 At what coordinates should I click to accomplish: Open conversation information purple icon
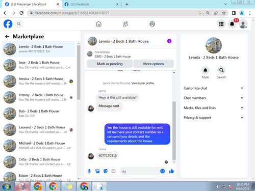(x=169, y=41)
